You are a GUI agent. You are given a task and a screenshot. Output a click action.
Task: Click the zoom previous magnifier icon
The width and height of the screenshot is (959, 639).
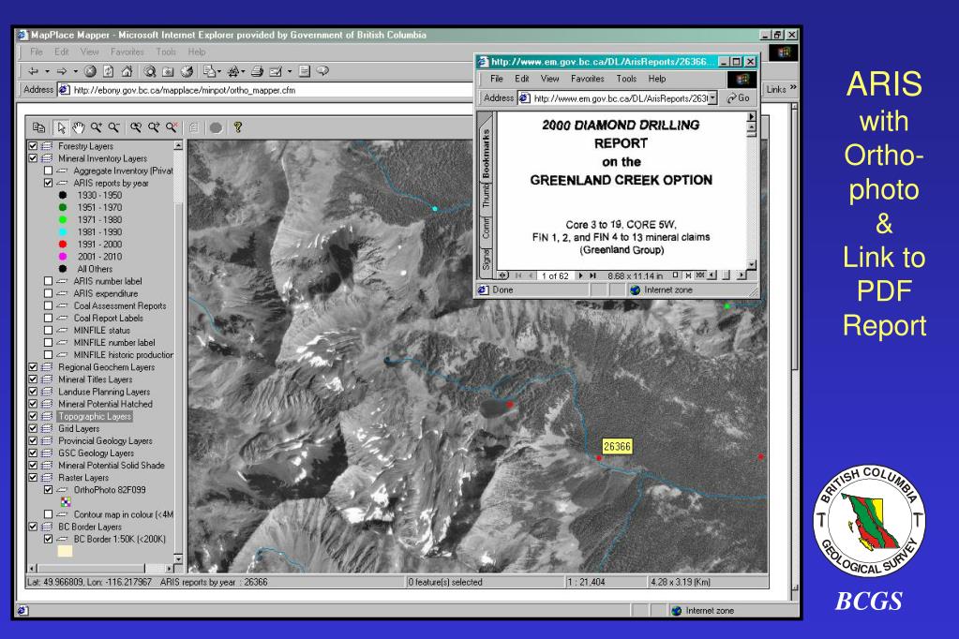(136, 127)
